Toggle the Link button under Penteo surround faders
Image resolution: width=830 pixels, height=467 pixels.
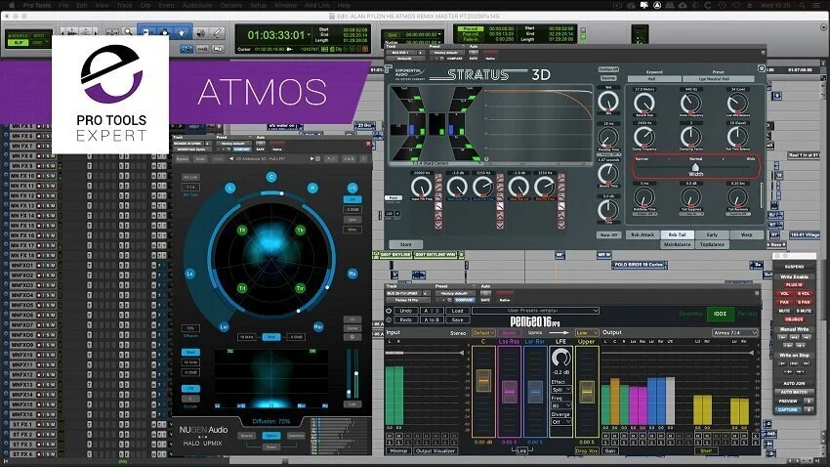(x=522, y=450)
